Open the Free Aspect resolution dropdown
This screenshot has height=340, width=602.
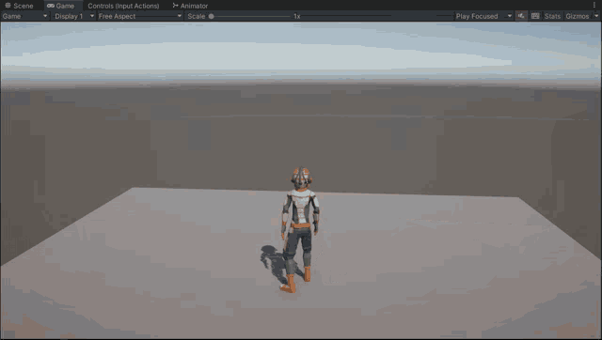pos(140,16)
